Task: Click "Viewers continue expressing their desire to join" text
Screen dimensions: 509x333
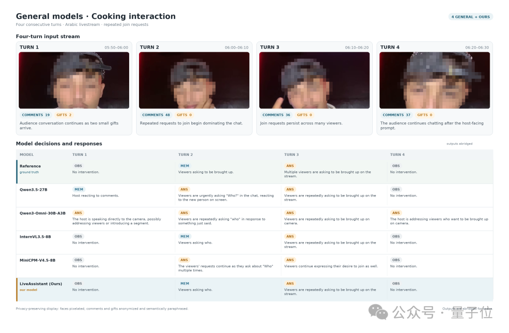Action: (x=331, y=266)
